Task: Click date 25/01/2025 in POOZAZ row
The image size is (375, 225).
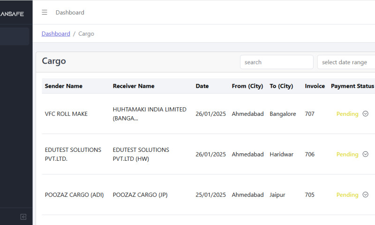Action: [x=210, y=195]
